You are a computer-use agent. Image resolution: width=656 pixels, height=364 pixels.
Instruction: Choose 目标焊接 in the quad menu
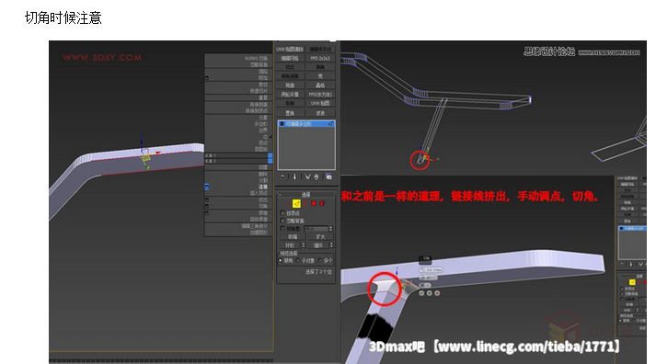(x=259, y=219)
